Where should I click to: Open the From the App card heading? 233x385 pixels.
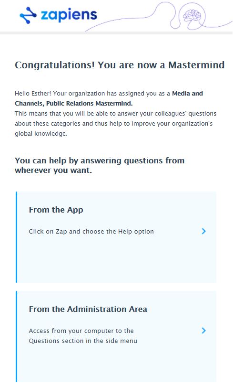point(56,210)
